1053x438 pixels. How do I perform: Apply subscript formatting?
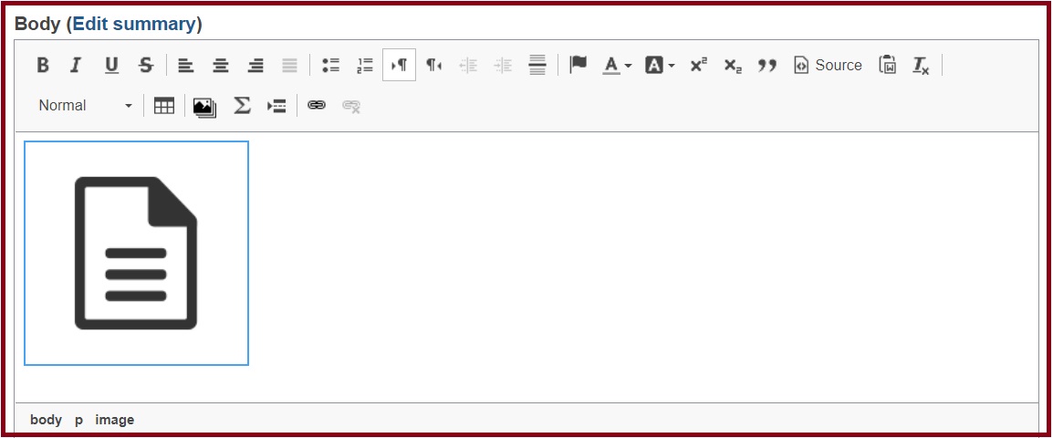coord(733,65)
